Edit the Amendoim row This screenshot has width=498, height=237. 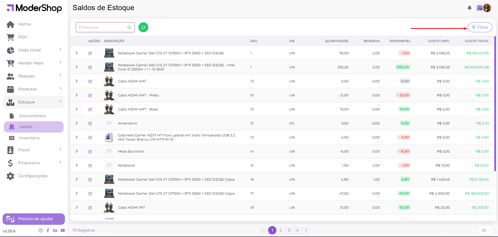click(x=90, y=123)
